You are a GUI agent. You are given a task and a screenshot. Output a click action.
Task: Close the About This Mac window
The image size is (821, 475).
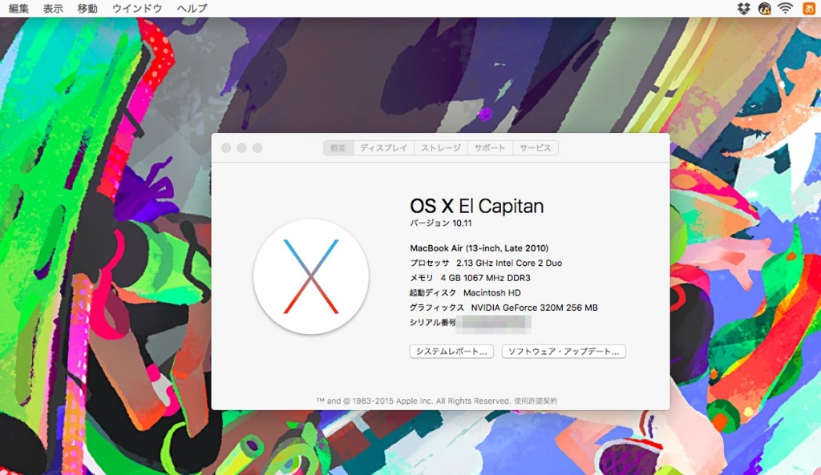click(x=226, y=148)
